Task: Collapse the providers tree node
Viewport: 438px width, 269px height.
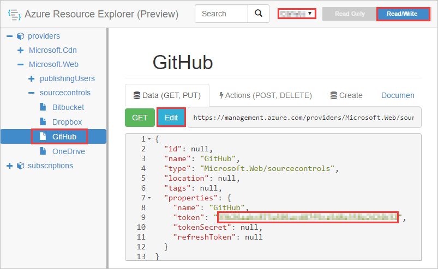Action: 9,36
